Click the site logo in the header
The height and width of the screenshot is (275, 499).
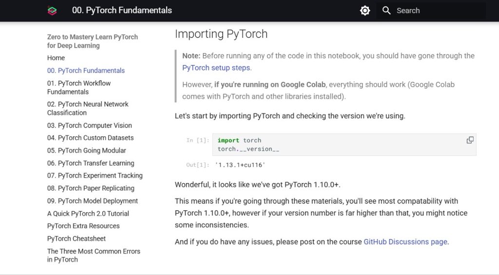point(52,11)
